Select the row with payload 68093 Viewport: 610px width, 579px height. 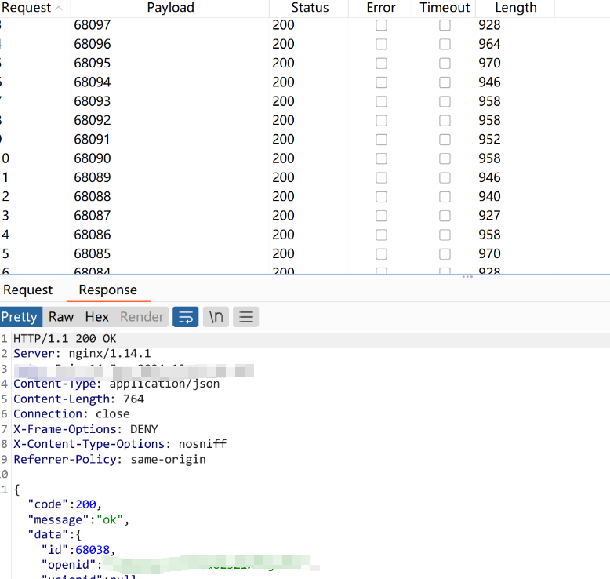coord(305,101)
